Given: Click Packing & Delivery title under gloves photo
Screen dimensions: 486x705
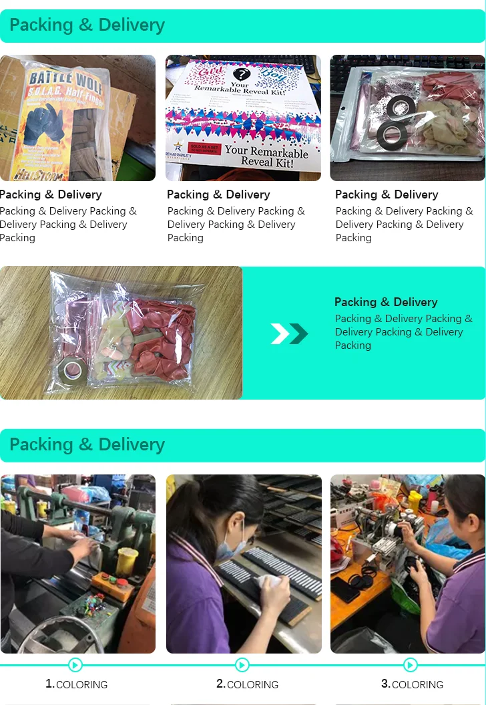Looking at the screenshot, I should pos(51,194).
